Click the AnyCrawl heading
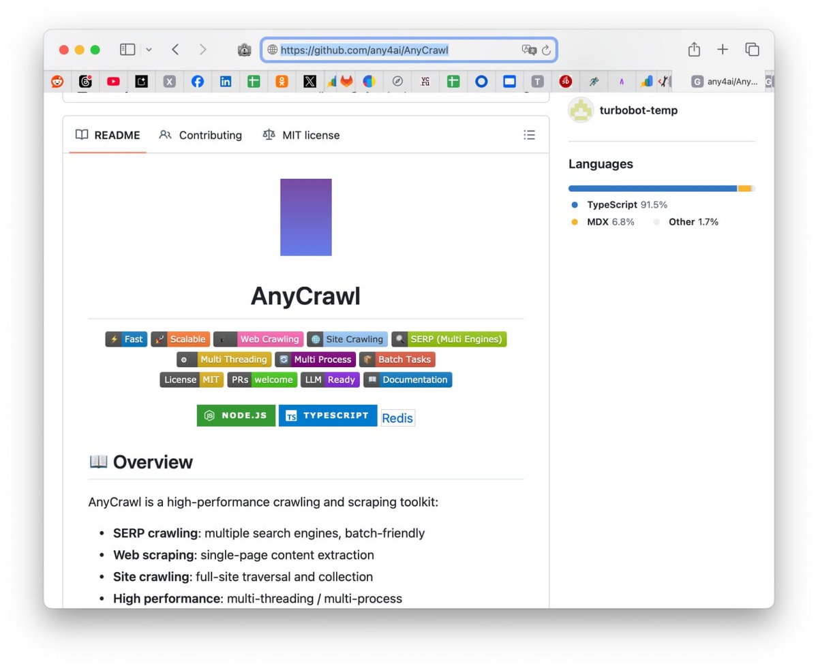The width and height of the screenshot is (818, 666). [x=305, y=296]
